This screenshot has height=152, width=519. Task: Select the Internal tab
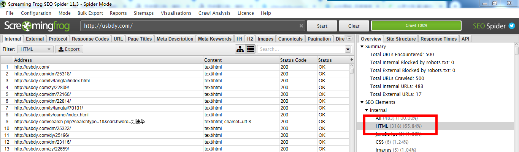(13, 39)
